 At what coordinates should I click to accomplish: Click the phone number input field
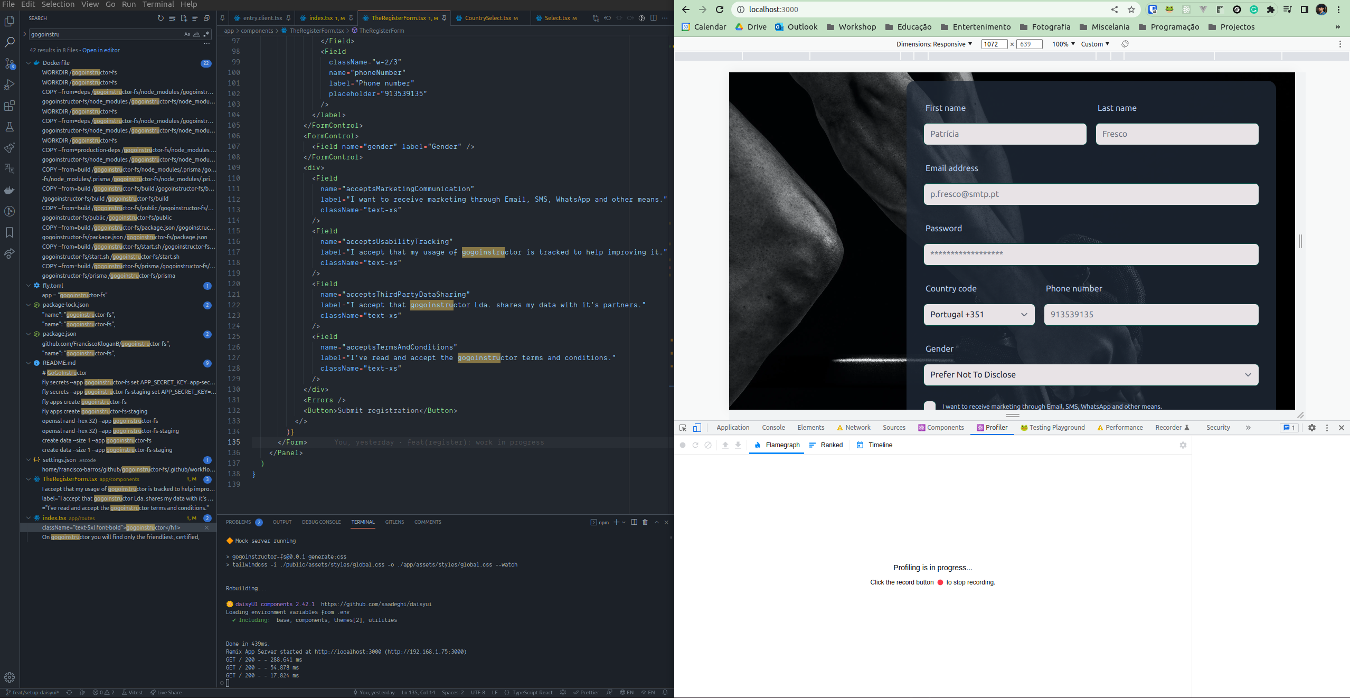pyautogui.click(x=1151, y=314)
